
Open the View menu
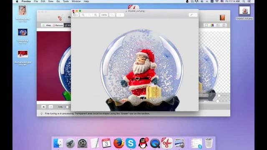(x=50, y=1)
